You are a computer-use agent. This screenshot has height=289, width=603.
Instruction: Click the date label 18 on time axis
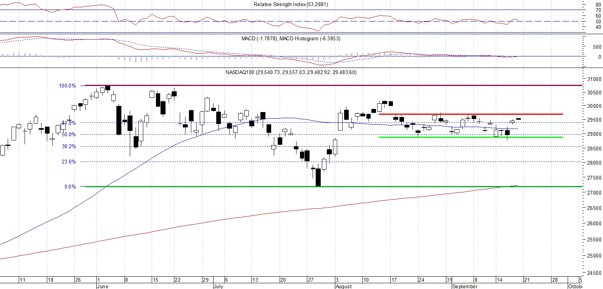pos(50,280)
